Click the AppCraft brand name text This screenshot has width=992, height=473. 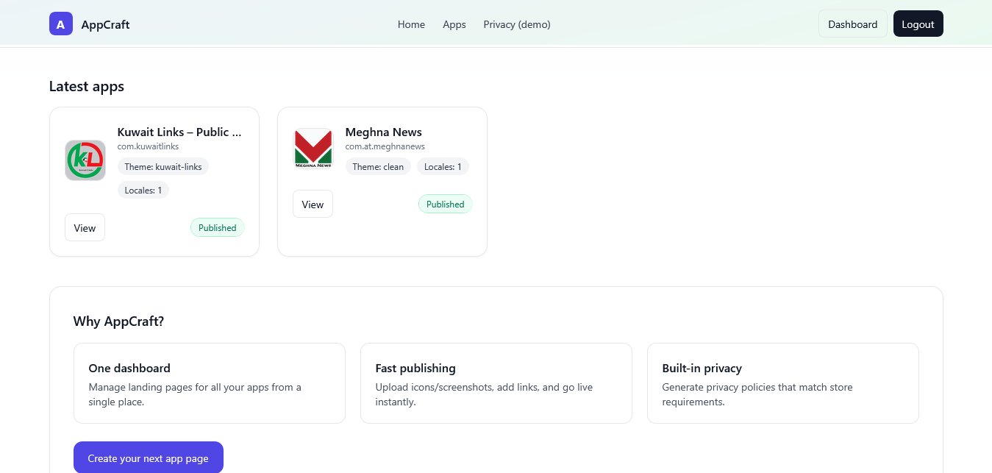pyautogui.click(x=105, y=24)
